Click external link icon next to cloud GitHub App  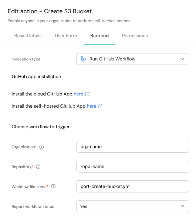point(87,94)
